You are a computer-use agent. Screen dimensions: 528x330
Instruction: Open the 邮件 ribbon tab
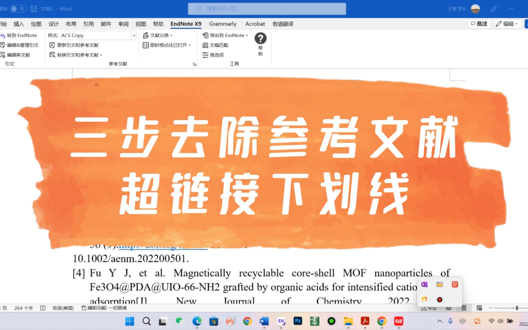click(106, 24)
